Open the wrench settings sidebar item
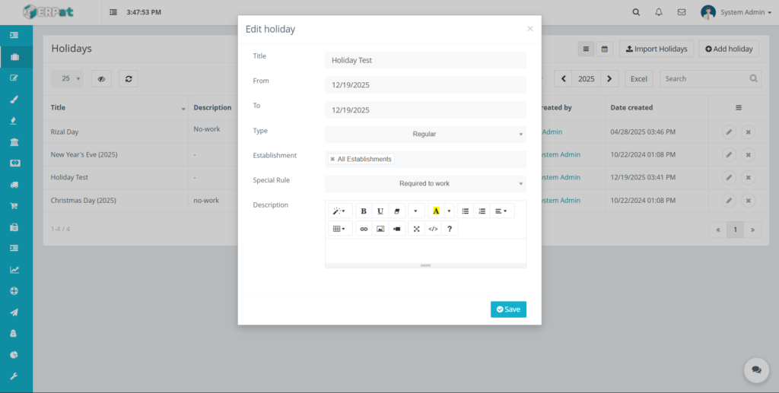This screenshot has height=393, width=779. click(x=14, y=376)
